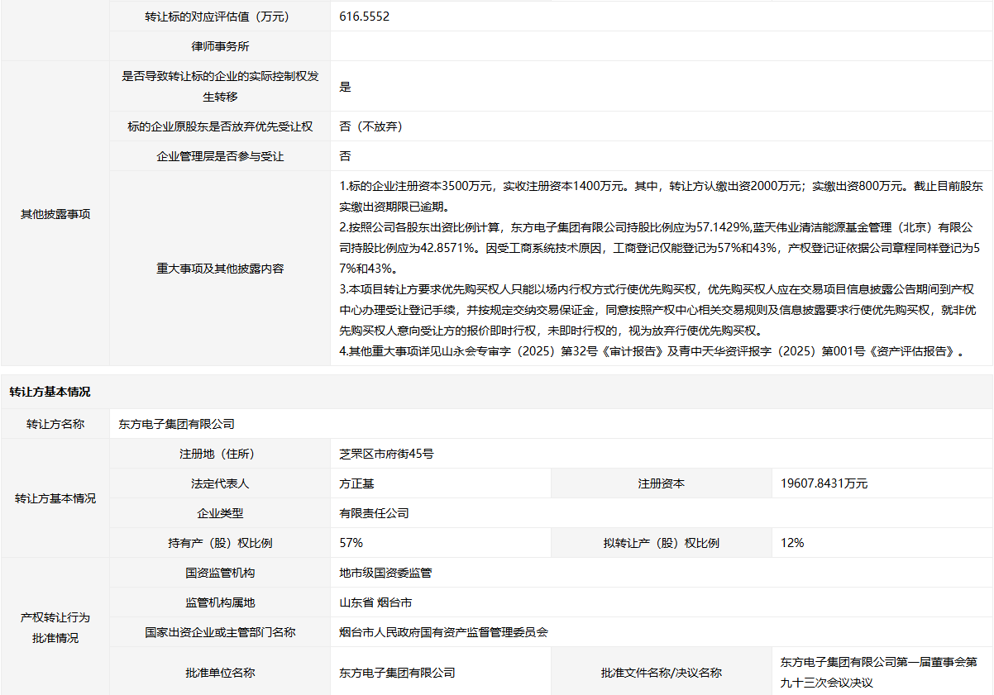This screenshot has width=994, height=695.
Task: Click the 其他披露事项 section label
Action: pyautogui.click(x=55, y=214)
